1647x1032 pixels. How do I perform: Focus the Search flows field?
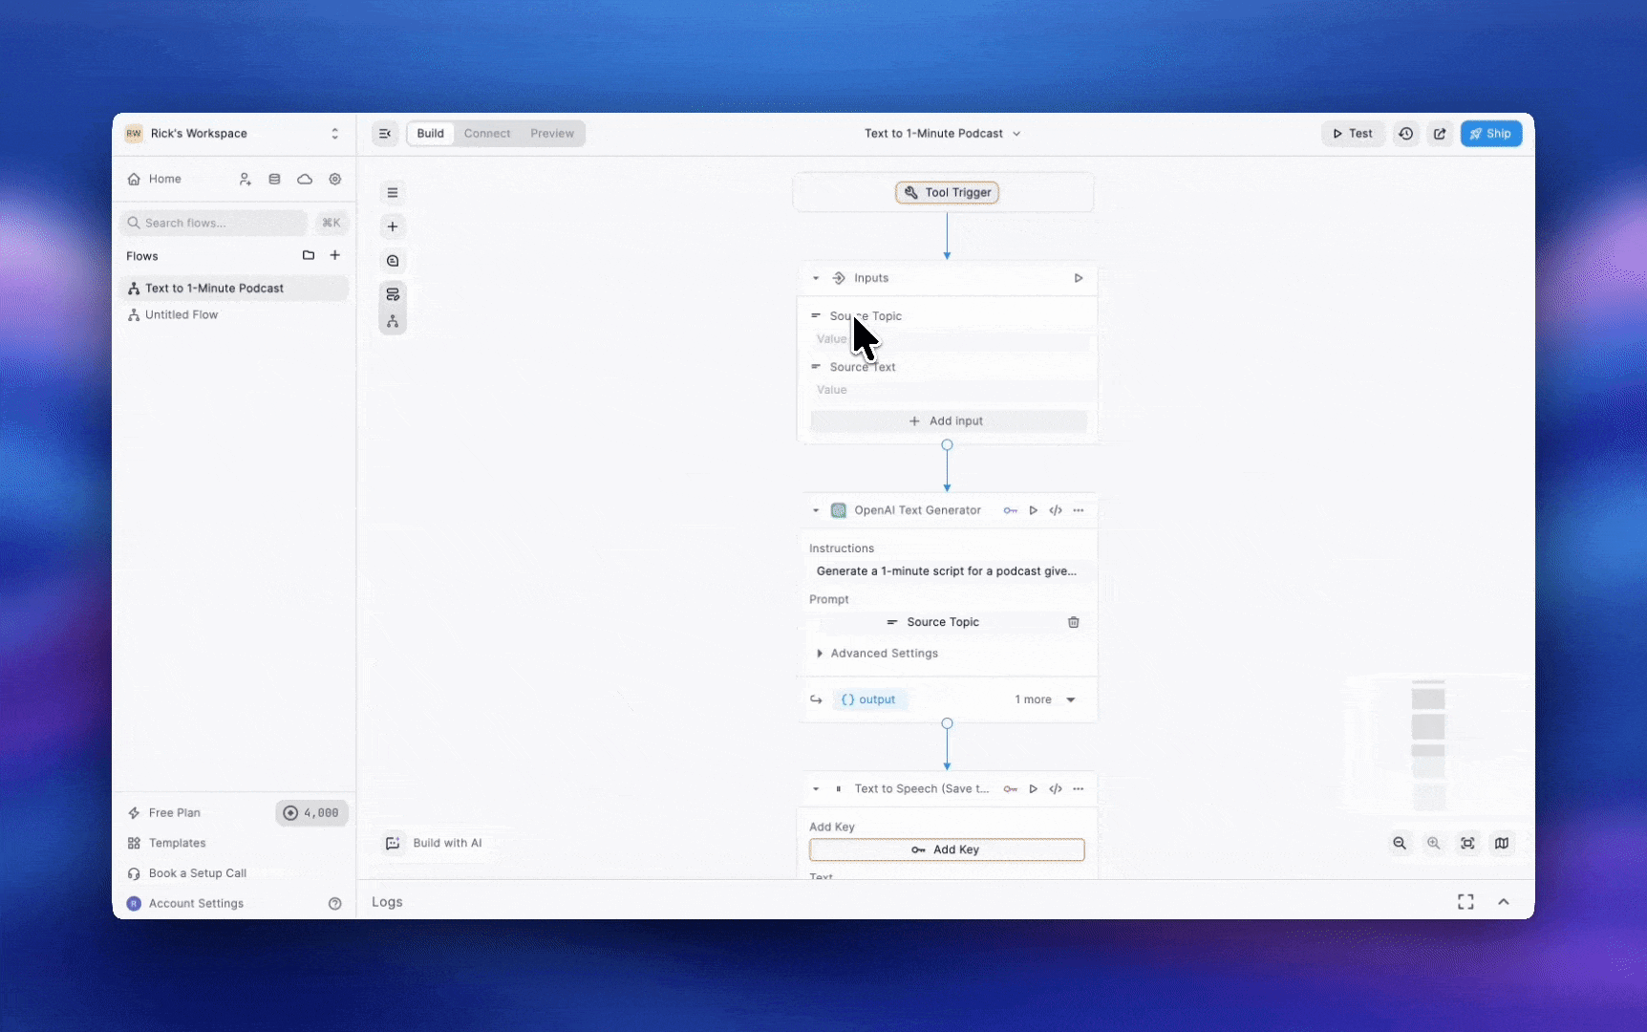[213, 223]
